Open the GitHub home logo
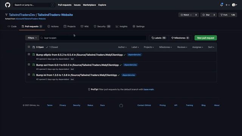Image resolution: width=242 pixels, height=136 pixels. coord(8,5)
